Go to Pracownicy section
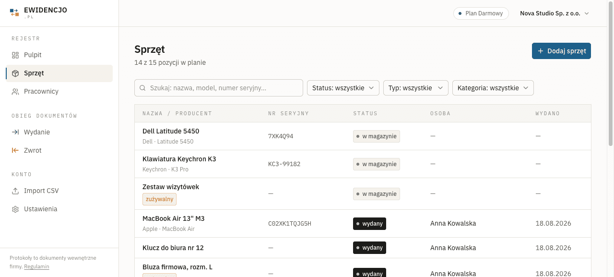Image resolution: width=614 pixels, height=277 pixels. 59,92
